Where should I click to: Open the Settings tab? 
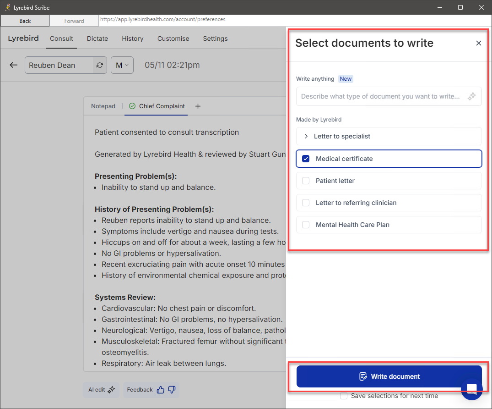coord(215,39)
